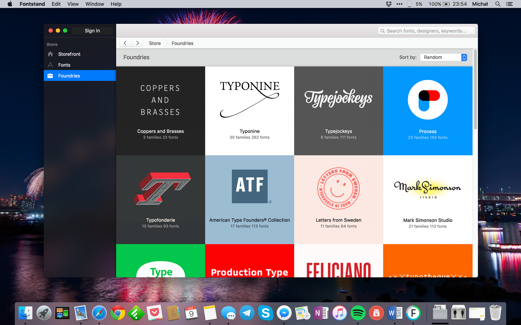Viewport: 521px width, 325px height.
Task: Open Spotlight search magnifier in menu bar
Action: coord(498,4)
